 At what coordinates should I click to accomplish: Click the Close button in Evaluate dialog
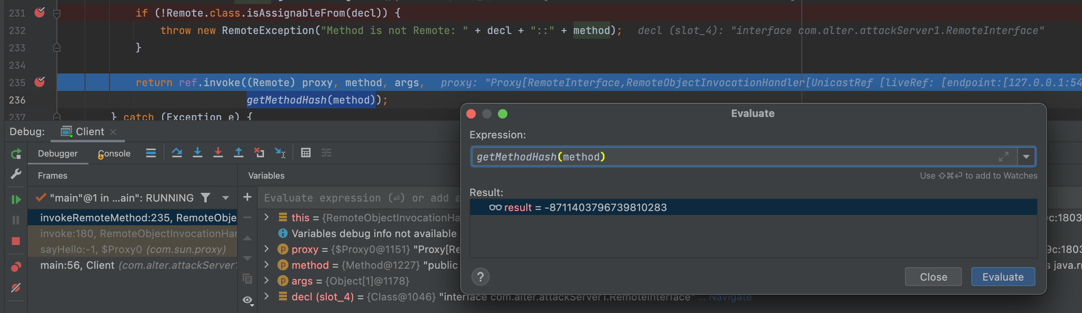933,277
